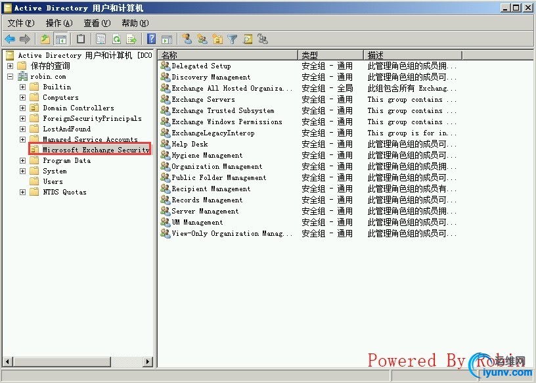Open the 查看(V) menu
The width and height of the screenshot is (536, 383).
point(97,23)
